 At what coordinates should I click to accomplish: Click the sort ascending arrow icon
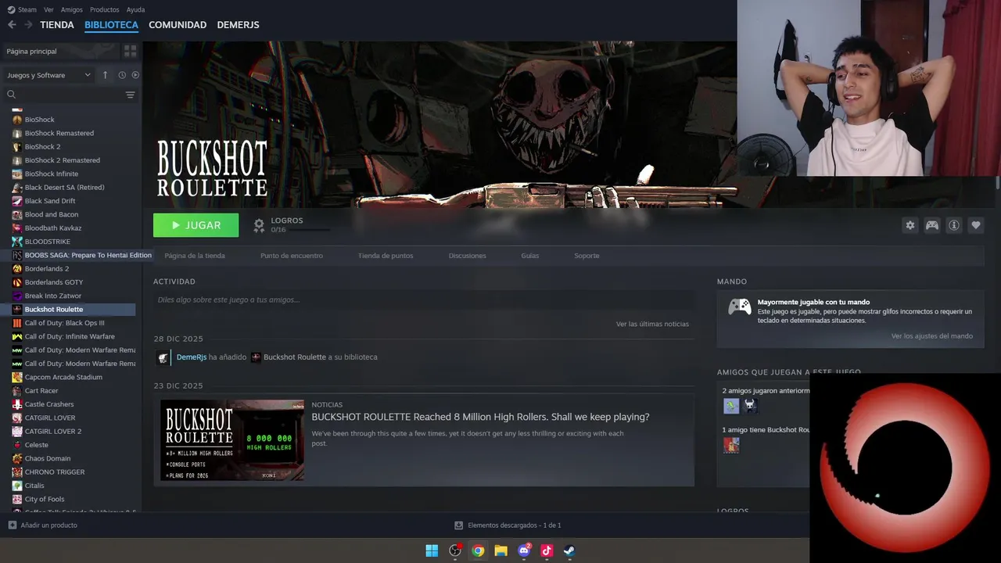pos(106,75)
